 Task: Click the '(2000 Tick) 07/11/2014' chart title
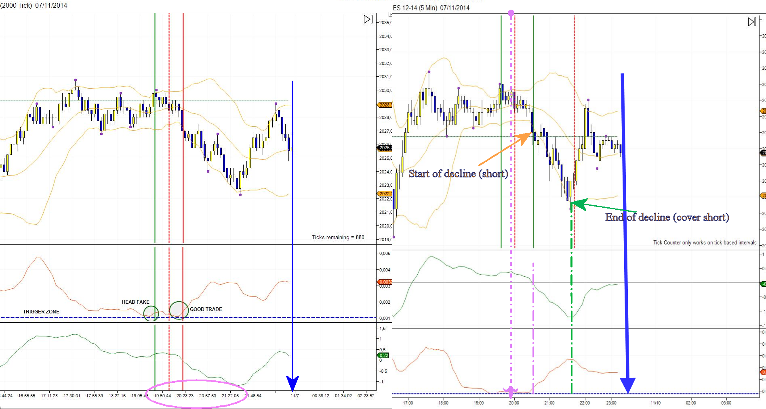tap(34, 5)
